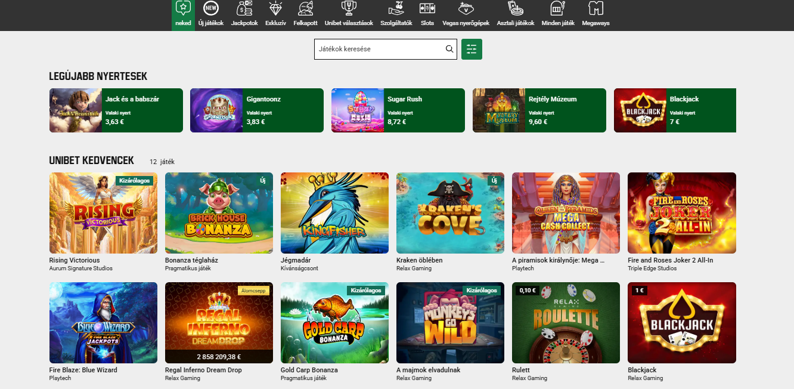The height and width of the screenshot is (389, 794).
Task: Click the 'A majmok elvadulnak' title
Action: [429, 370]
